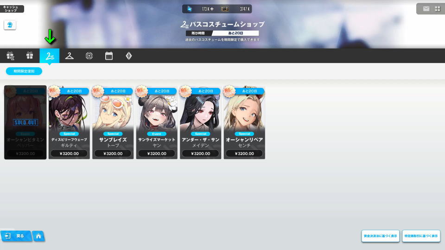The image size is (445, 250).
Task: Click the profile avatar icon
Action: pyautogui.click(x=10, y=25)
